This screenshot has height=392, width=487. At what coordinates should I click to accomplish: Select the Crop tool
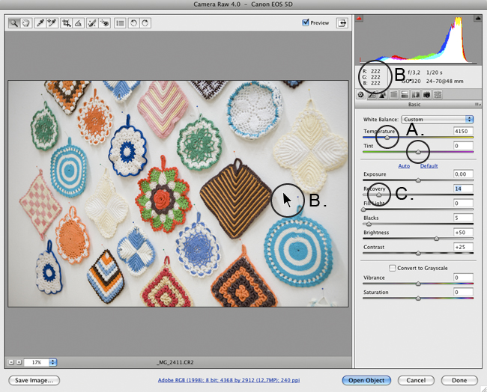click(67, 23)
